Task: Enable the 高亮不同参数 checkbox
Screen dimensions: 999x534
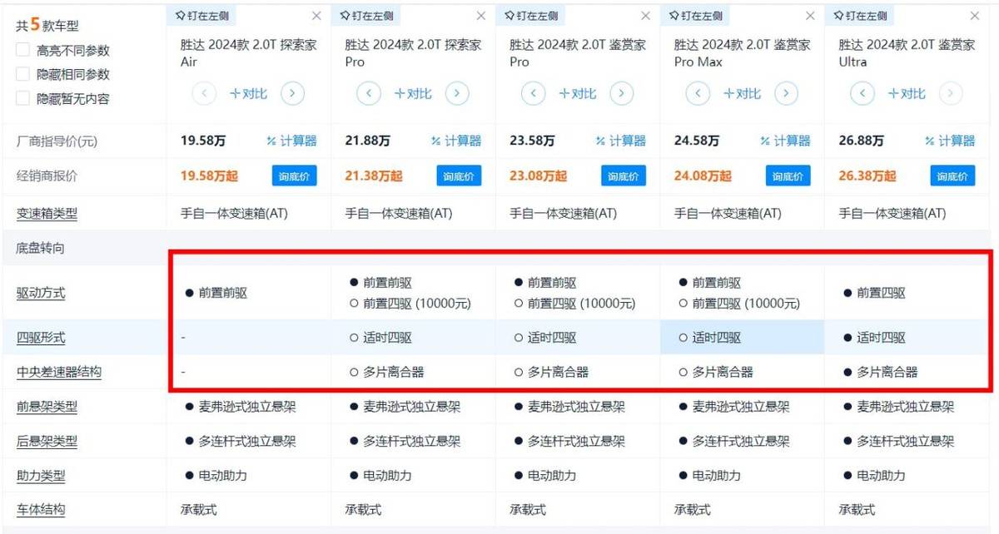Action: tap(23, 51)
